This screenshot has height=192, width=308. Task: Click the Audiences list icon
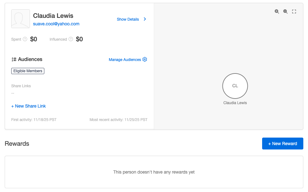14,59
